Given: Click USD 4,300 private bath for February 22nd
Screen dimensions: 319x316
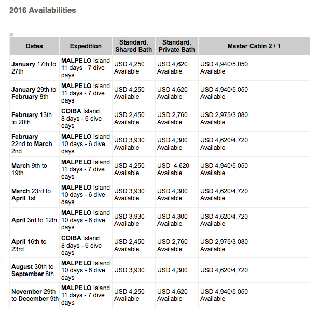Looking at the screenshot, I should click(x=172, y=140).
